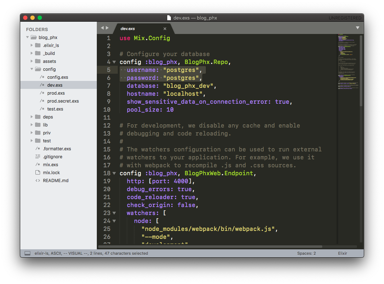
Task: Go to previous tab with left arrow
Action: (102, 28)
